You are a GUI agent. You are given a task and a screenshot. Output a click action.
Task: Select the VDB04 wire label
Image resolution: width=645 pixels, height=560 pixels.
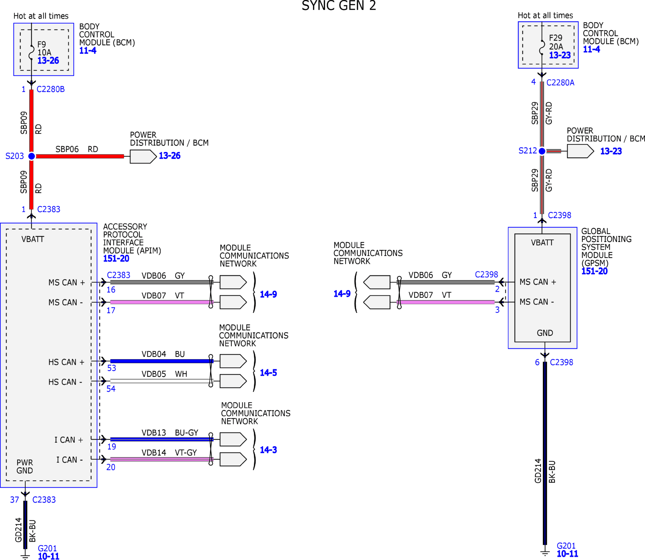(x=154, y=354)
